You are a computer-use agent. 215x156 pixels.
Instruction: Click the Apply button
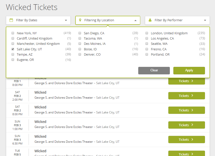(x=189, y=70)
